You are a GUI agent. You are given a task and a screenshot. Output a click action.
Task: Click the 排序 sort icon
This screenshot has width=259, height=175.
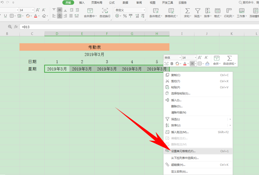pos(208,11)
